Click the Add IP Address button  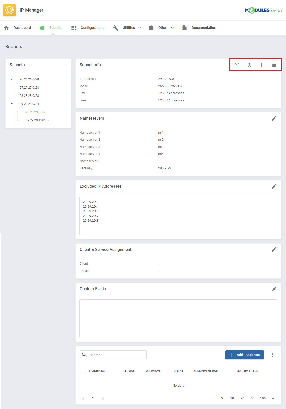245,355
